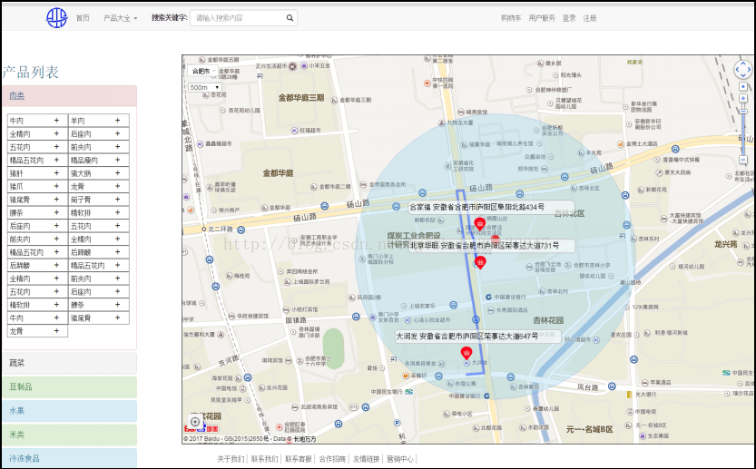
Task: Select the 精品瘦肉 product cell
Action: pos(98,160)
